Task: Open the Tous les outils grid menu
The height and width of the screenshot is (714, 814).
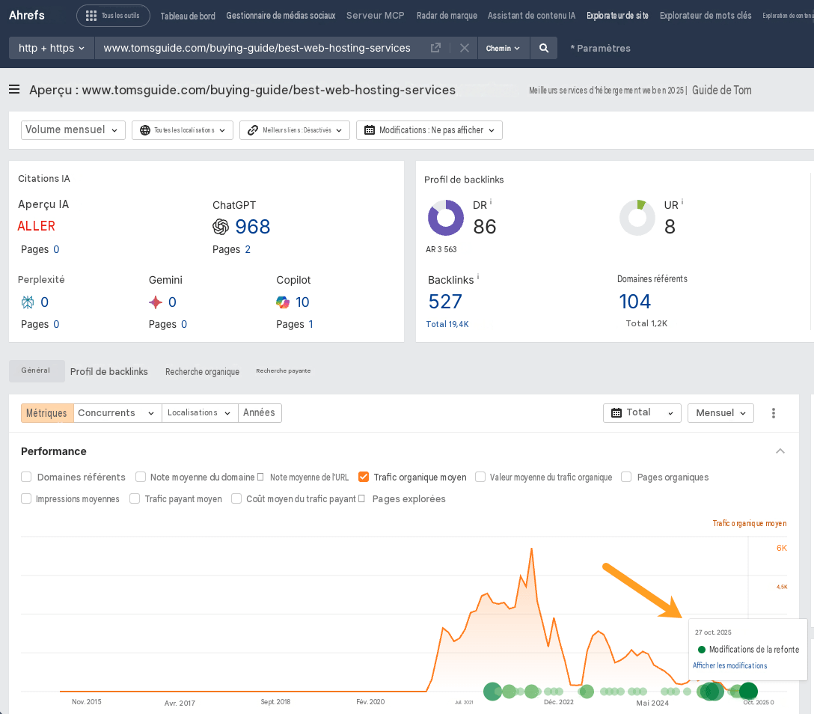Action: click(113, 16)
